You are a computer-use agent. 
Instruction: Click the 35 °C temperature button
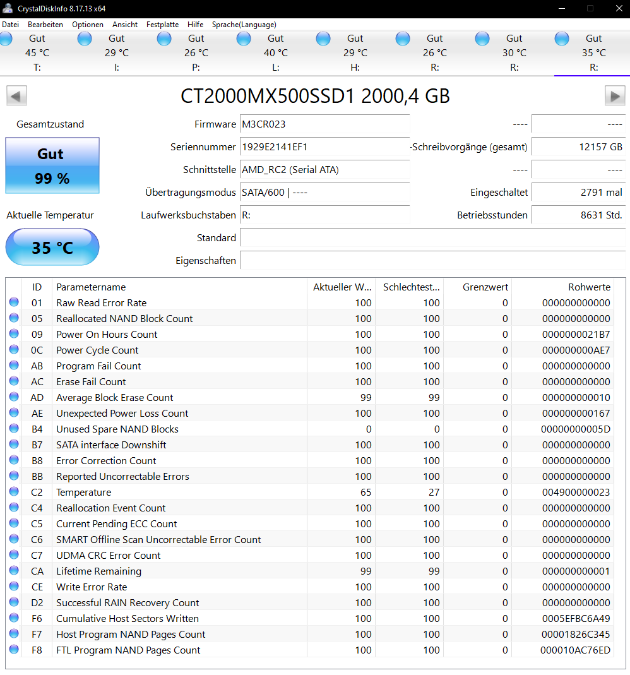52,247
